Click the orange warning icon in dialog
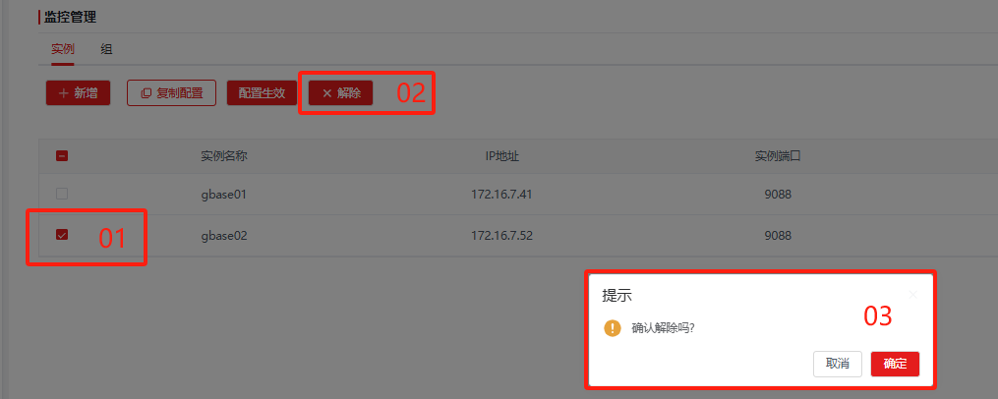The height and width of the screenshot is (399, 998). (x=612, y=328)
